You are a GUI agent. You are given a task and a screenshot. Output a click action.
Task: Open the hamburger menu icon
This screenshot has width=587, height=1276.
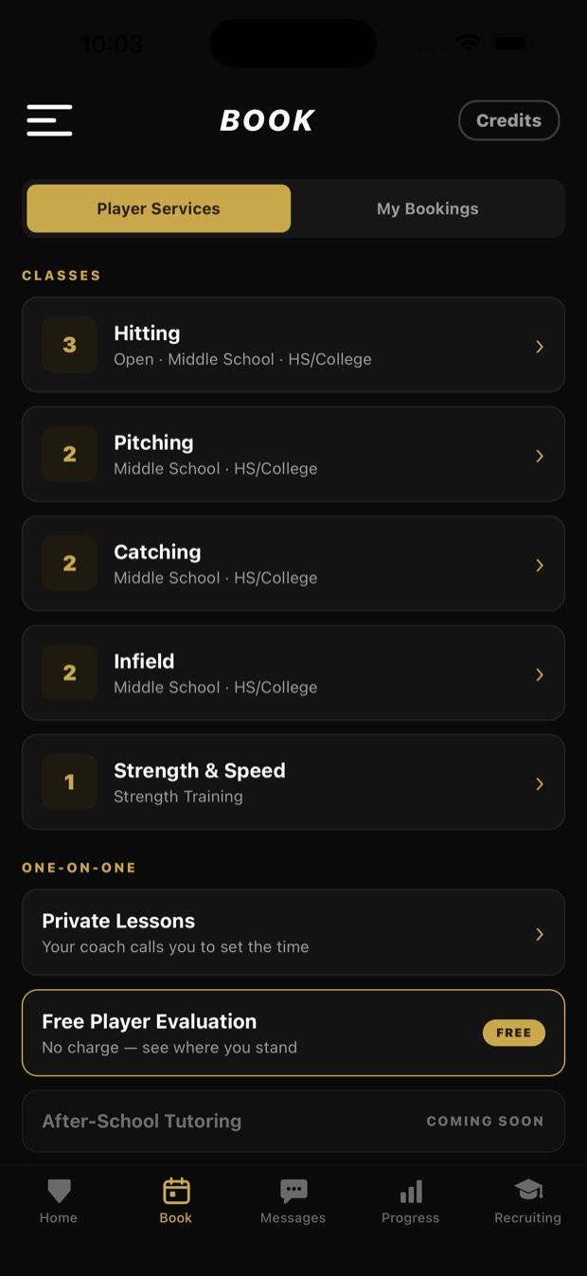coord(49,120)
